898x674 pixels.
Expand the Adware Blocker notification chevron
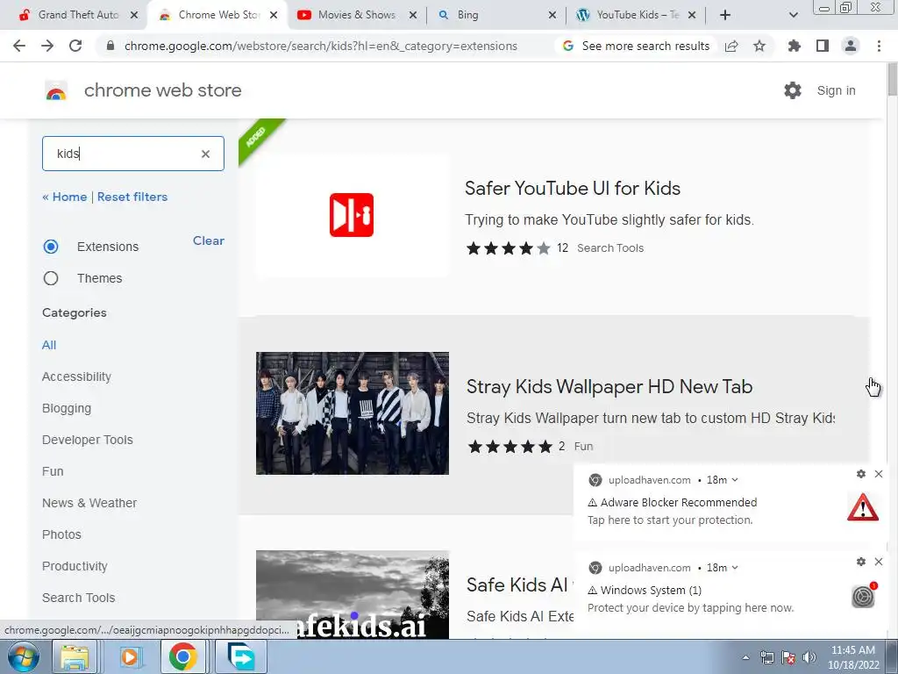735,480
